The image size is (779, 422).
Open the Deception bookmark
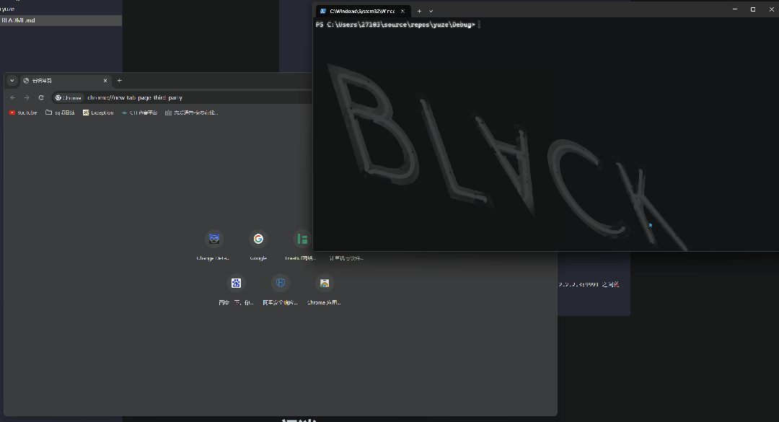click(98, 113)
